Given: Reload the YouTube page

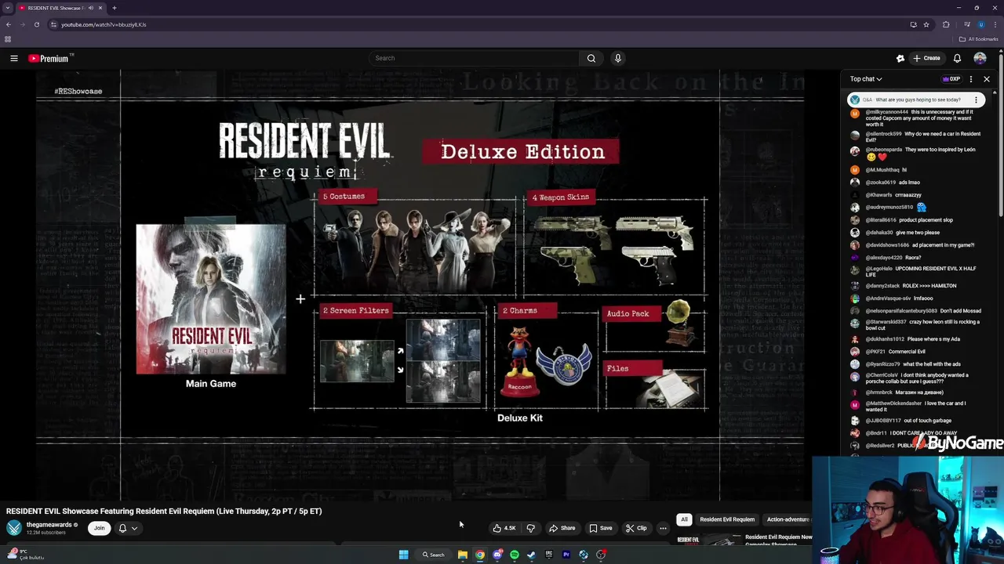Looking at the screenshot, I should [36, 24].
